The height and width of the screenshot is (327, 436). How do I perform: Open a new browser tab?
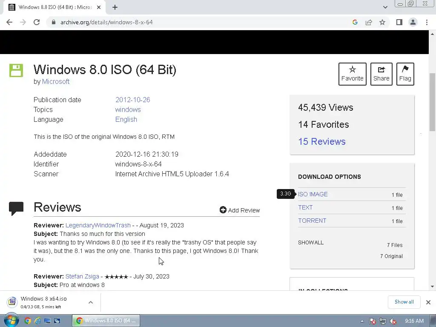pyautogui.click(x=115, y=8)
